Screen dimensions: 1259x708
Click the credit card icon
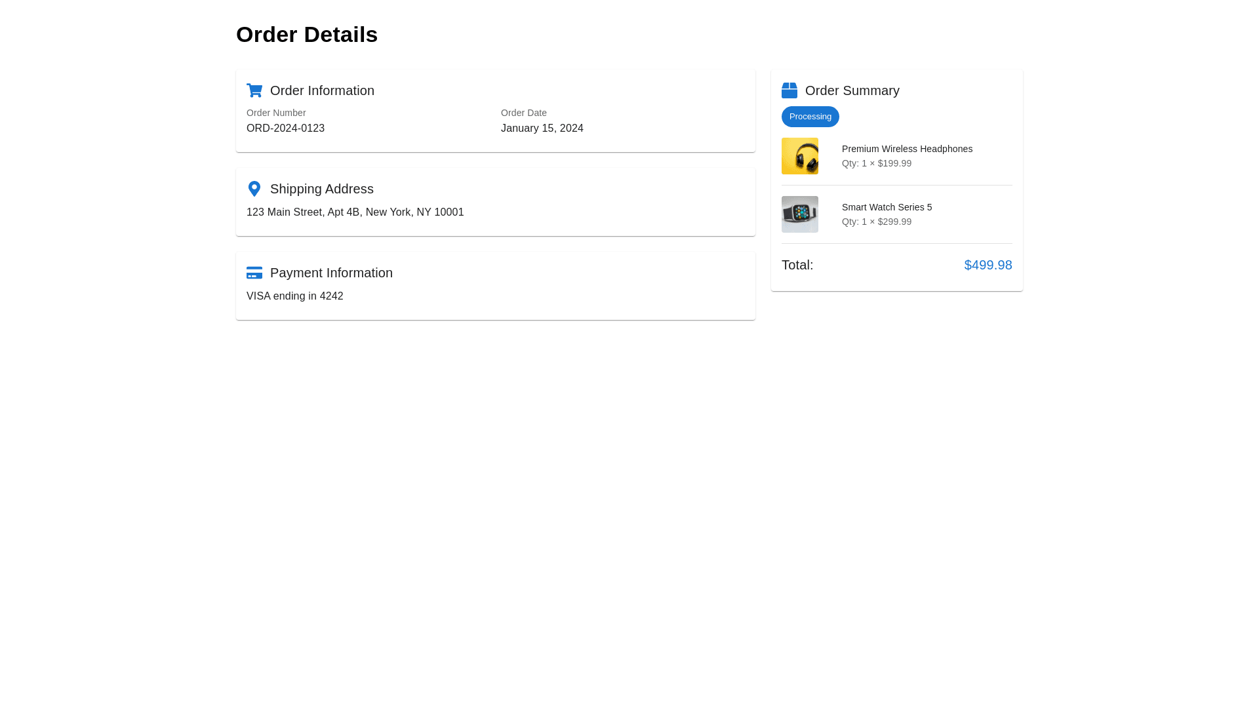click(x=254, y=273)
